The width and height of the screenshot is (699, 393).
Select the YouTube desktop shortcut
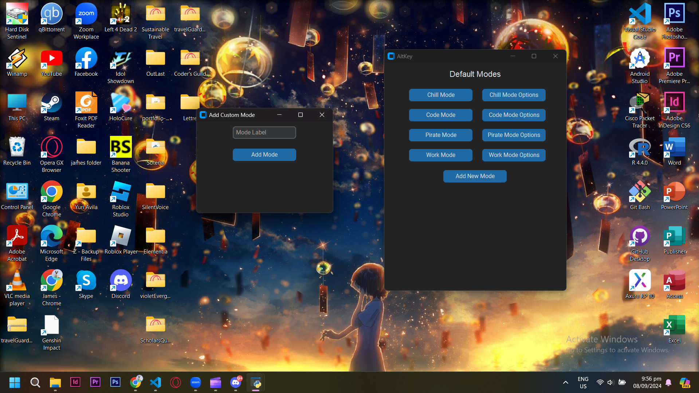coord(52,62)
